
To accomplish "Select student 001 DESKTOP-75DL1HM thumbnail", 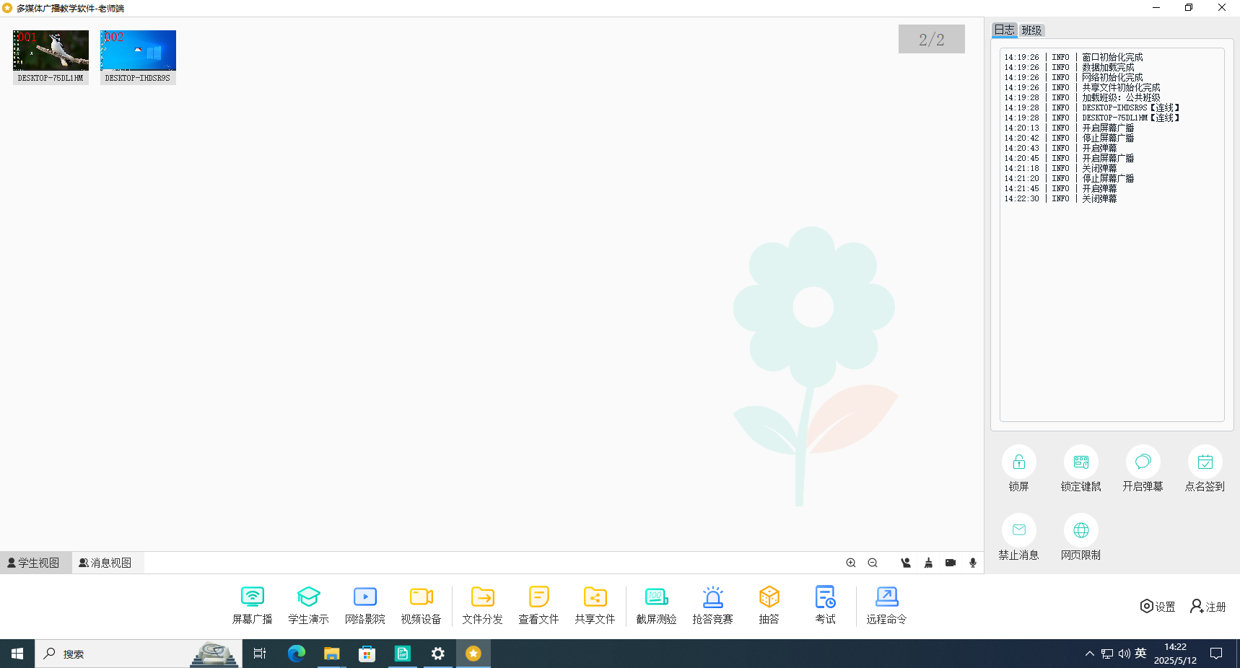I will 51,57.
